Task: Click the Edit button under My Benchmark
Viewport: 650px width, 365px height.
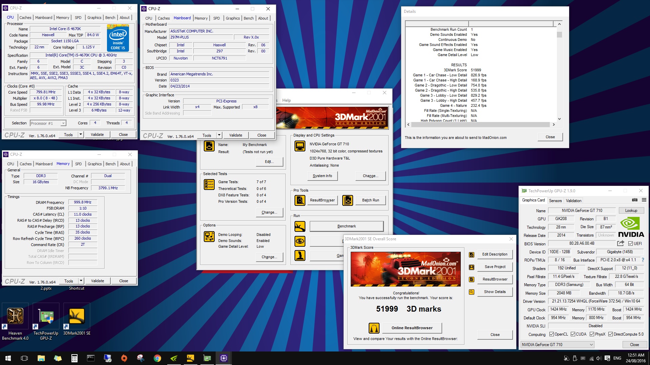Action: [269, 162]
